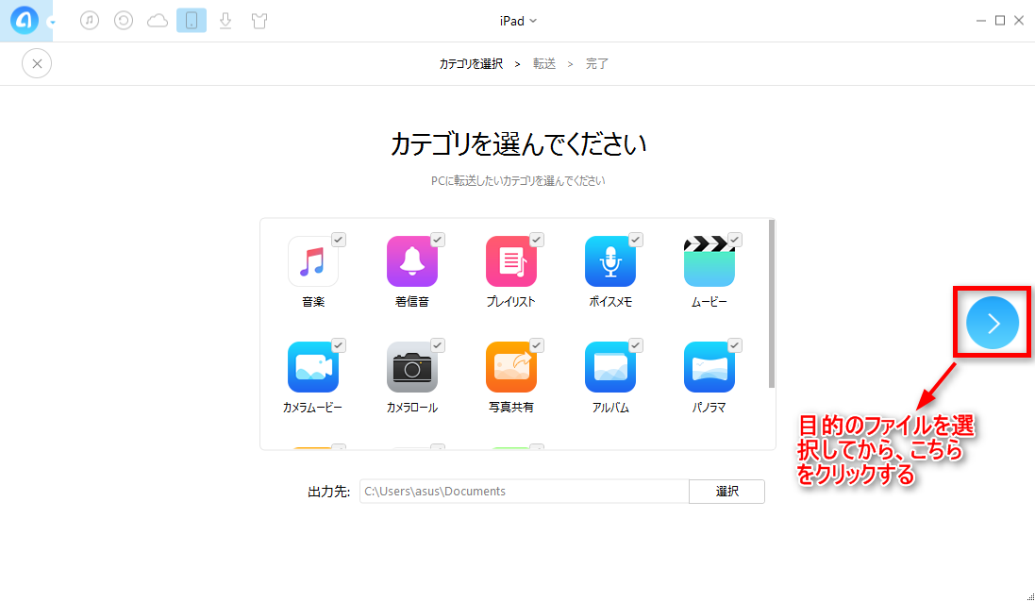
Task: Click the カテゴリを選択 breadcrumb step
Action: 472,64
